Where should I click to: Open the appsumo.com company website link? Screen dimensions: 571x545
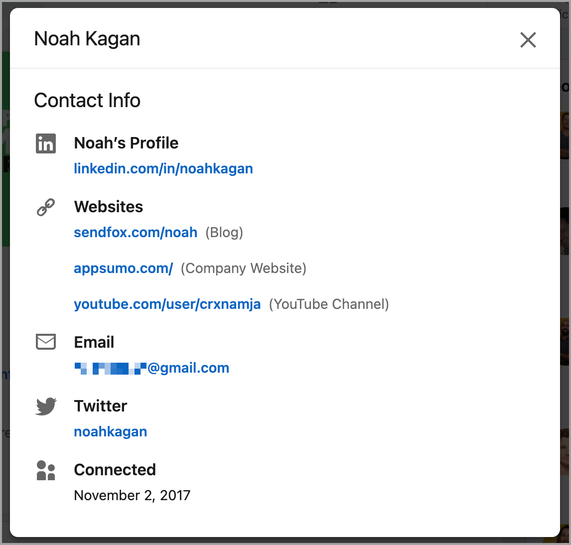[x=124, y=269]
